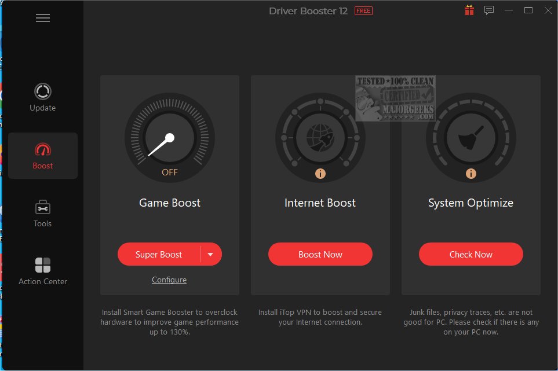Image resolution: width=558 pixels, height=371 pixels.
Task: Switch to the Action Center tab label
Action: [x=43, y=281]
